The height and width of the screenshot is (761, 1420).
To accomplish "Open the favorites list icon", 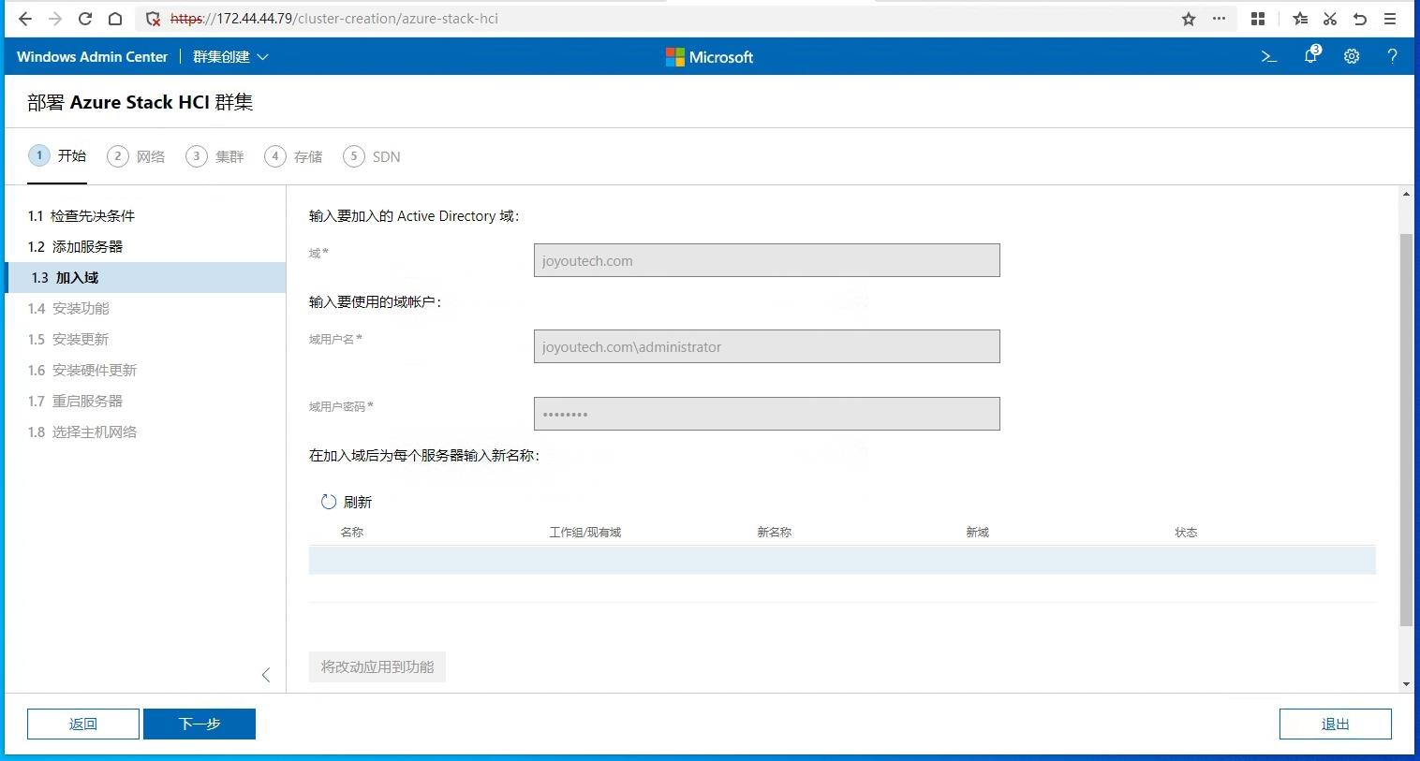I will [x=1300, y=19].
